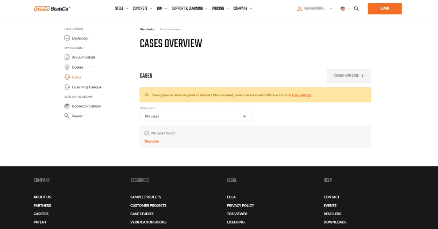The image size is (438, 229).
Task: Open the E-Learning Campus icon
Action: pos(67,87)
